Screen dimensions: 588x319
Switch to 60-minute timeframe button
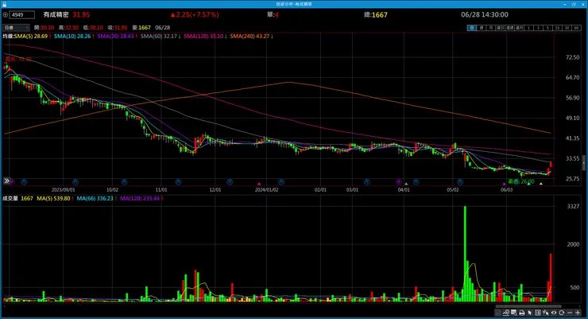(576, 28)
